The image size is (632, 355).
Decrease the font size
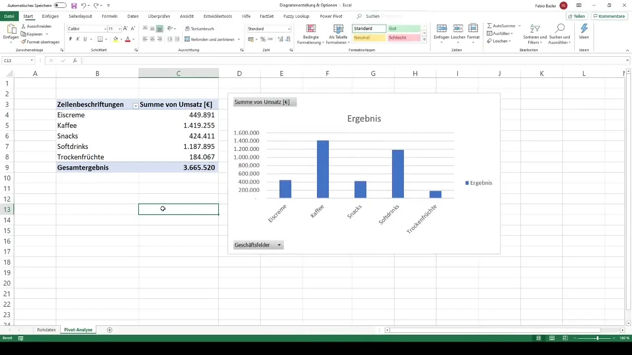coord(132,29)
